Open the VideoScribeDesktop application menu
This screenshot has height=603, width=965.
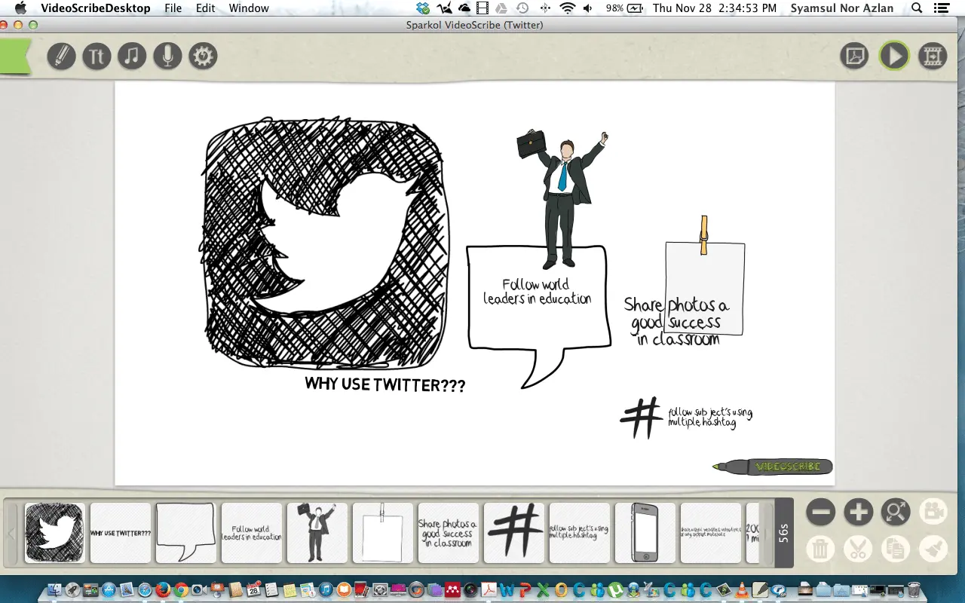pos(95,8)
